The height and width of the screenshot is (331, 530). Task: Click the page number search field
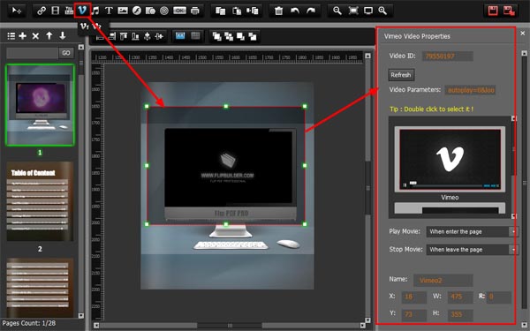(33, 53)
